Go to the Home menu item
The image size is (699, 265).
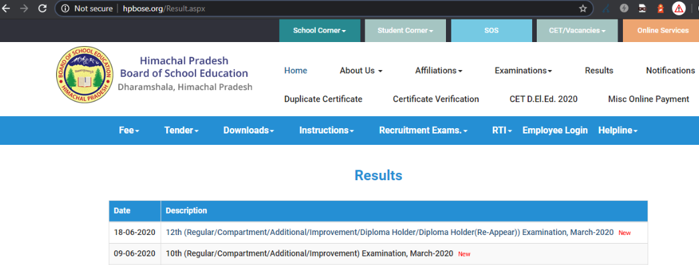[296, 70]
